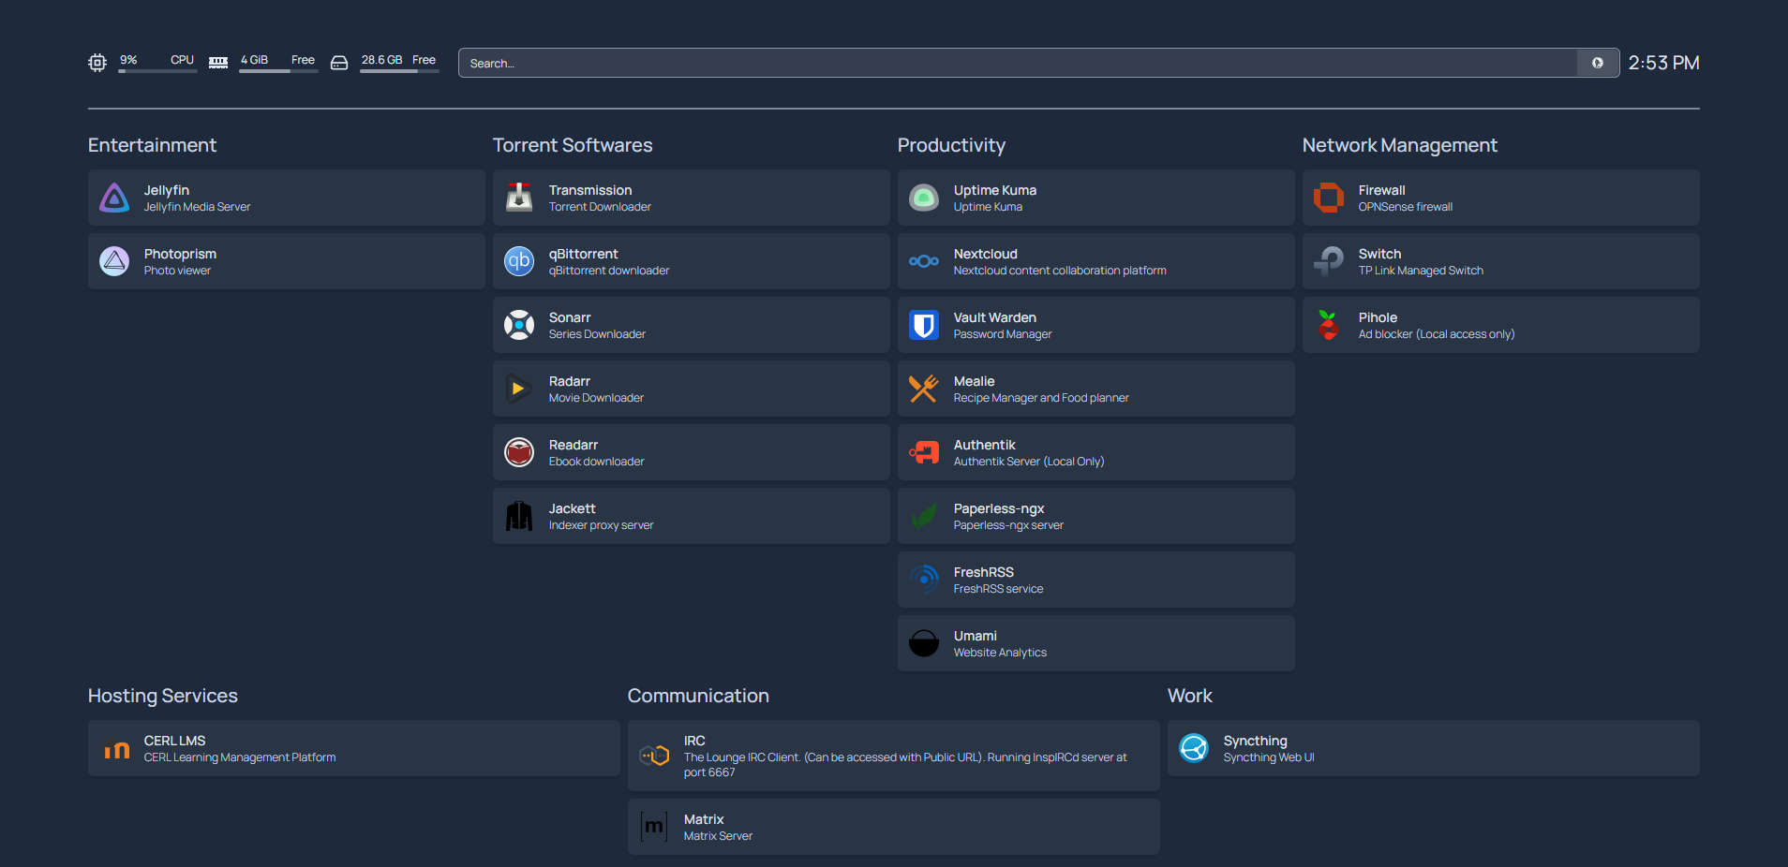Viewport: 1788px width, 867px height.
Task: Click the Sonarr icon
Action: click(519, 325)
